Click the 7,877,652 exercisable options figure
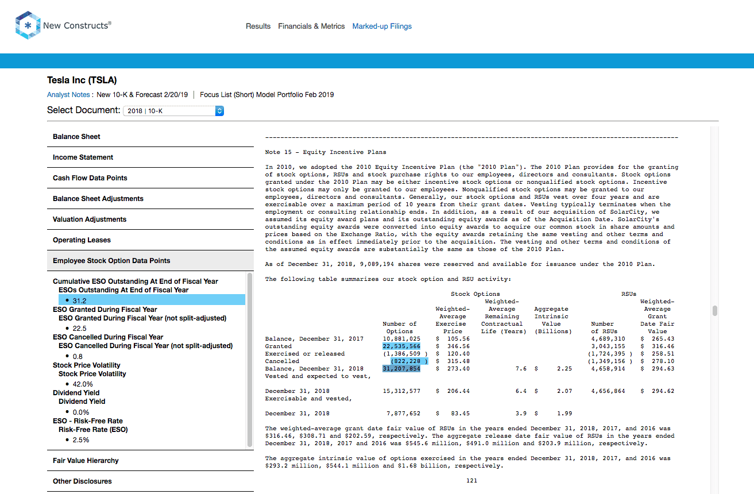This screenshot has height=494, width=754. pos(403,414)
